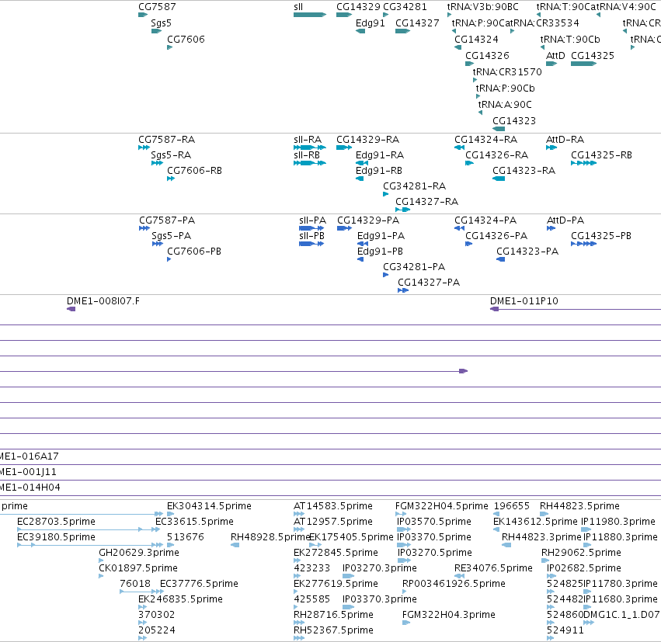Click the CG14325-PB protein label

[601, 236]
